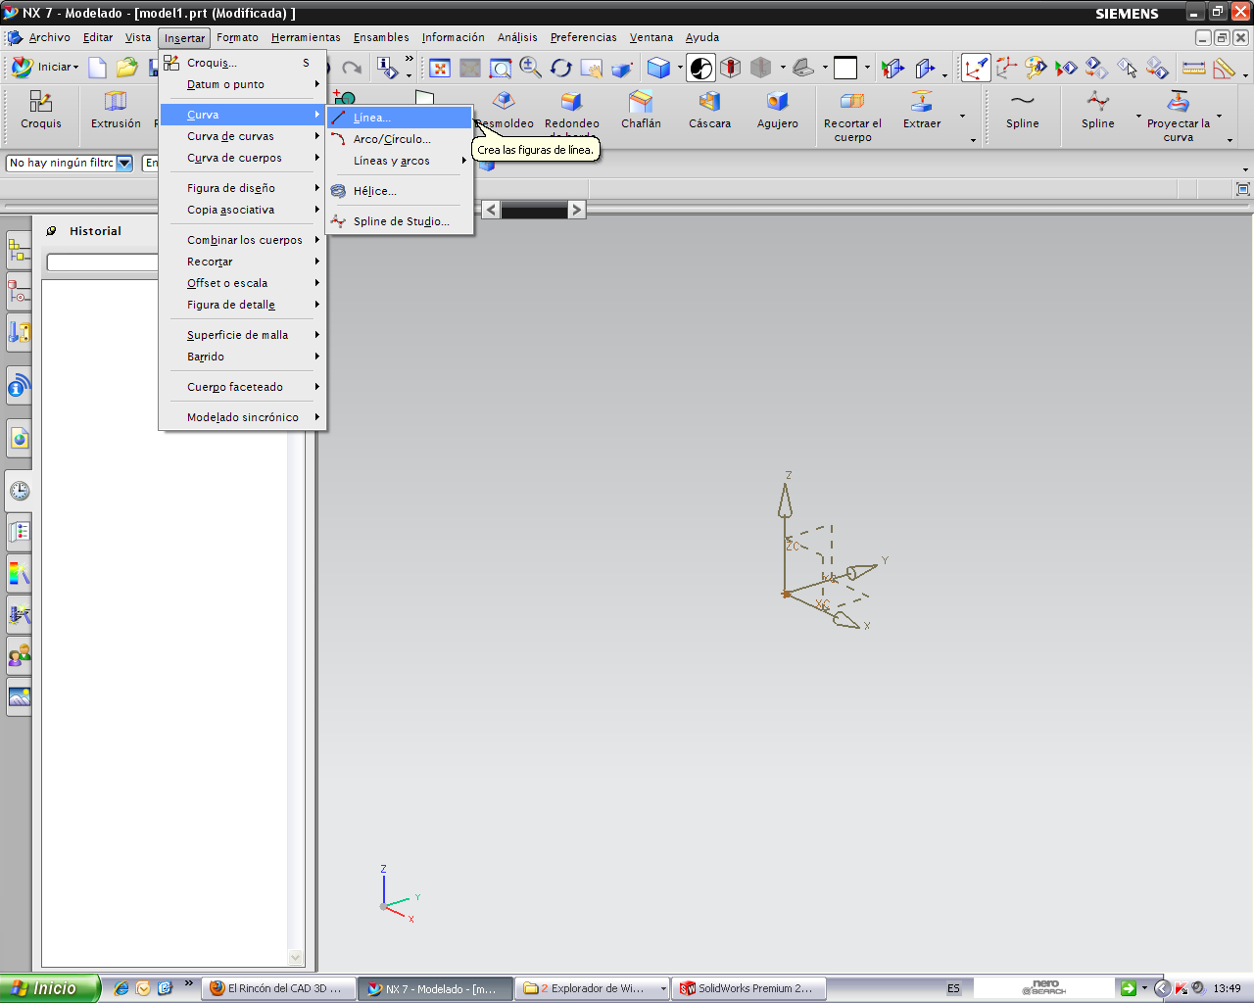Viewport: 1254px width, 1003px height.
Task: Click the Redo arrow icon
Action: [352, 68]
